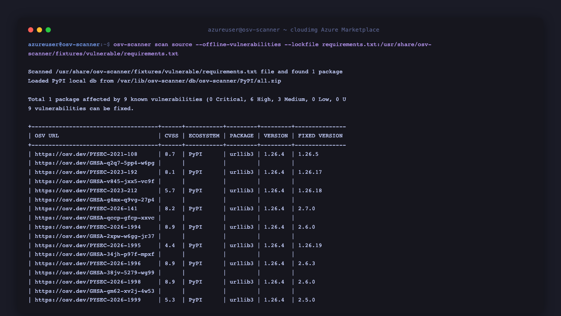Open the https://osv.dev/PYSEC-2021-108 link

click(86, 154)
